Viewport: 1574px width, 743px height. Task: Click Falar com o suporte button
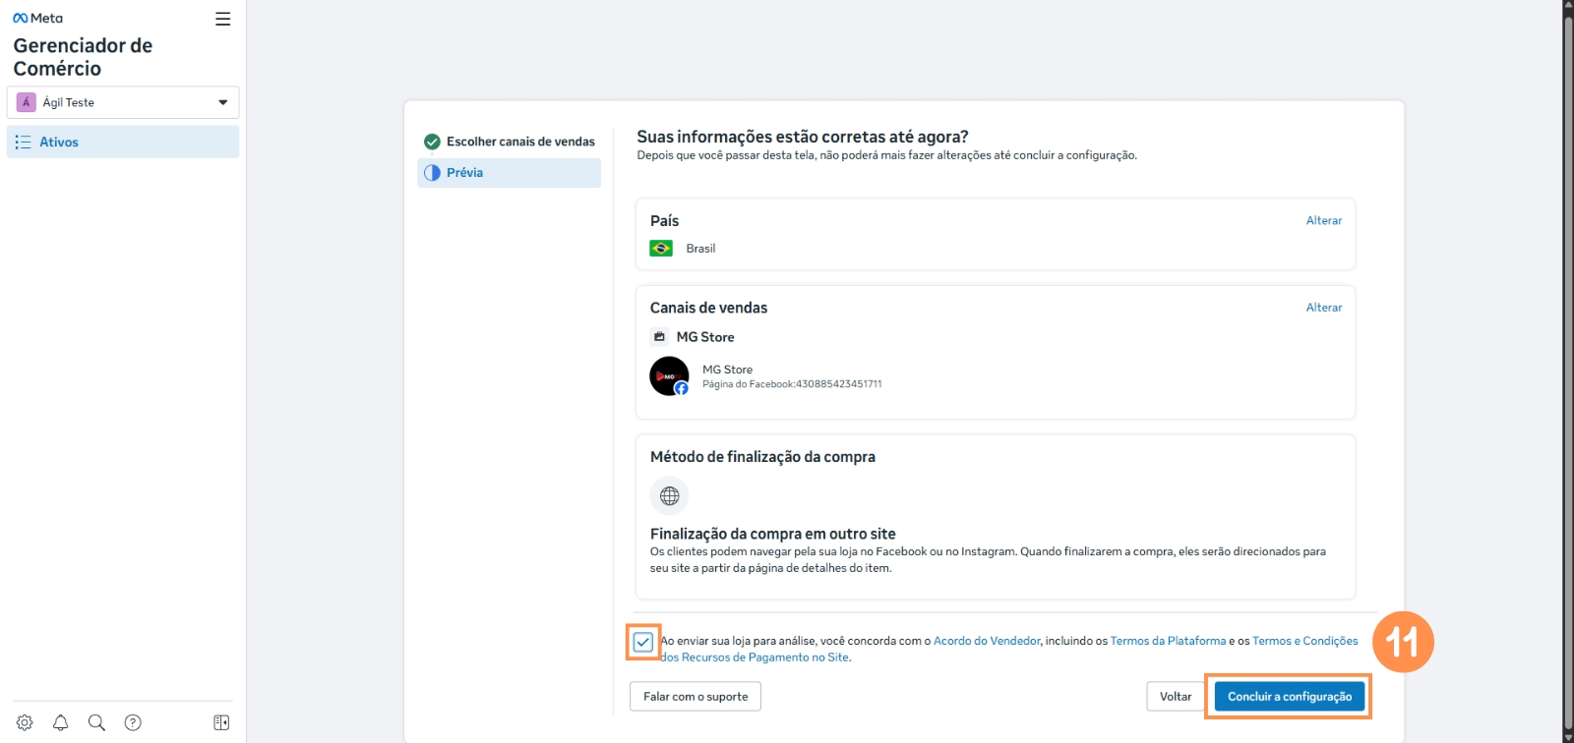click(695, 697)
